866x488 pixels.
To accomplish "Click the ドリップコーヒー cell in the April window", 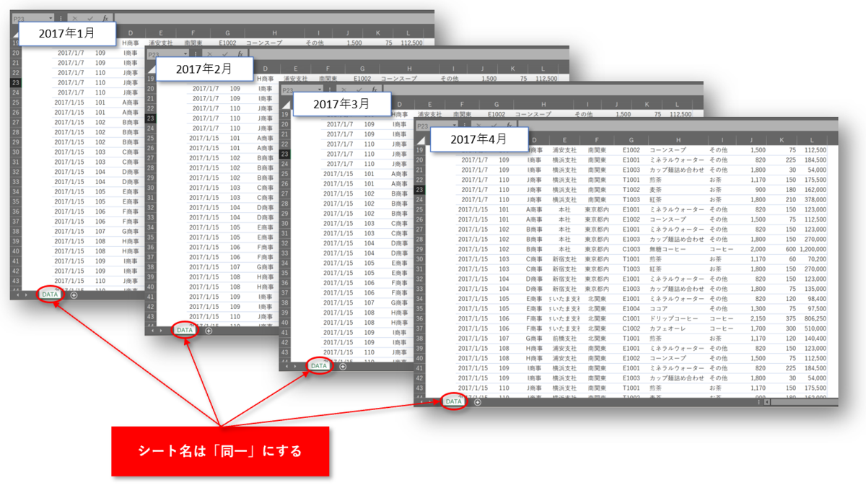I will (x=673, y=318).
